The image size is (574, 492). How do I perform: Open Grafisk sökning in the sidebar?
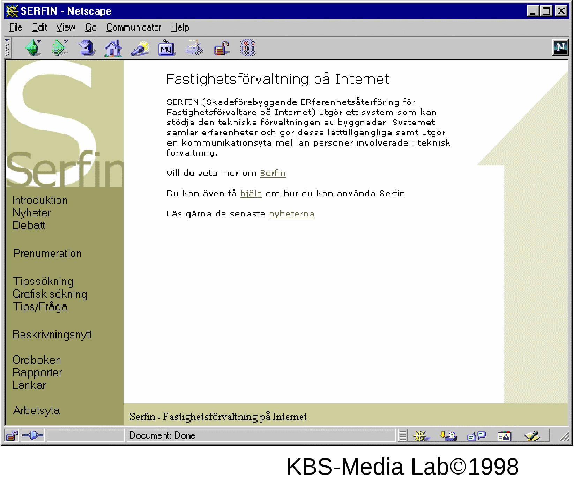50,294
